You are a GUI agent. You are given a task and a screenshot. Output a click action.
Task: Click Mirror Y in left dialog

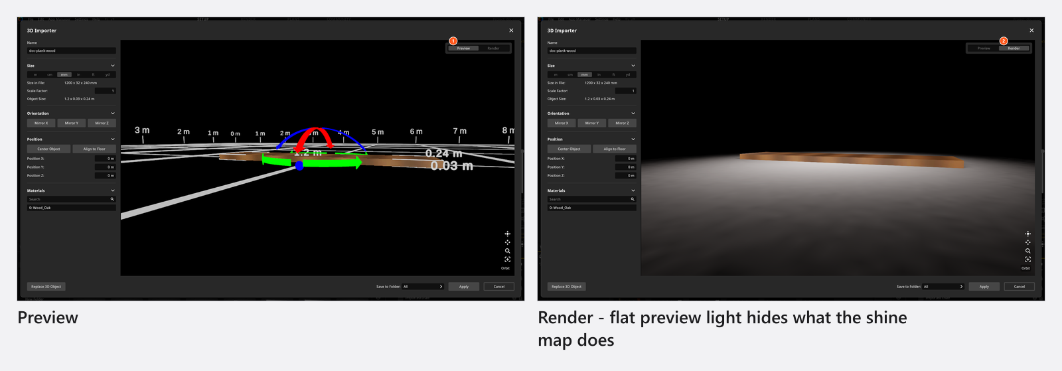(72, 123)
